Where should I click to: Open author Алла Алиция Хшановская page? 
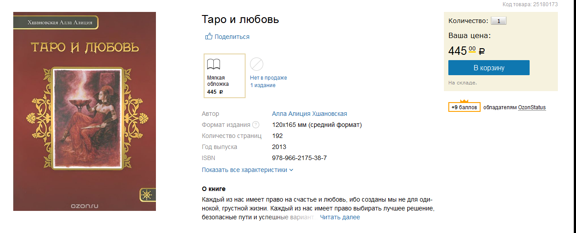(310, 114)
